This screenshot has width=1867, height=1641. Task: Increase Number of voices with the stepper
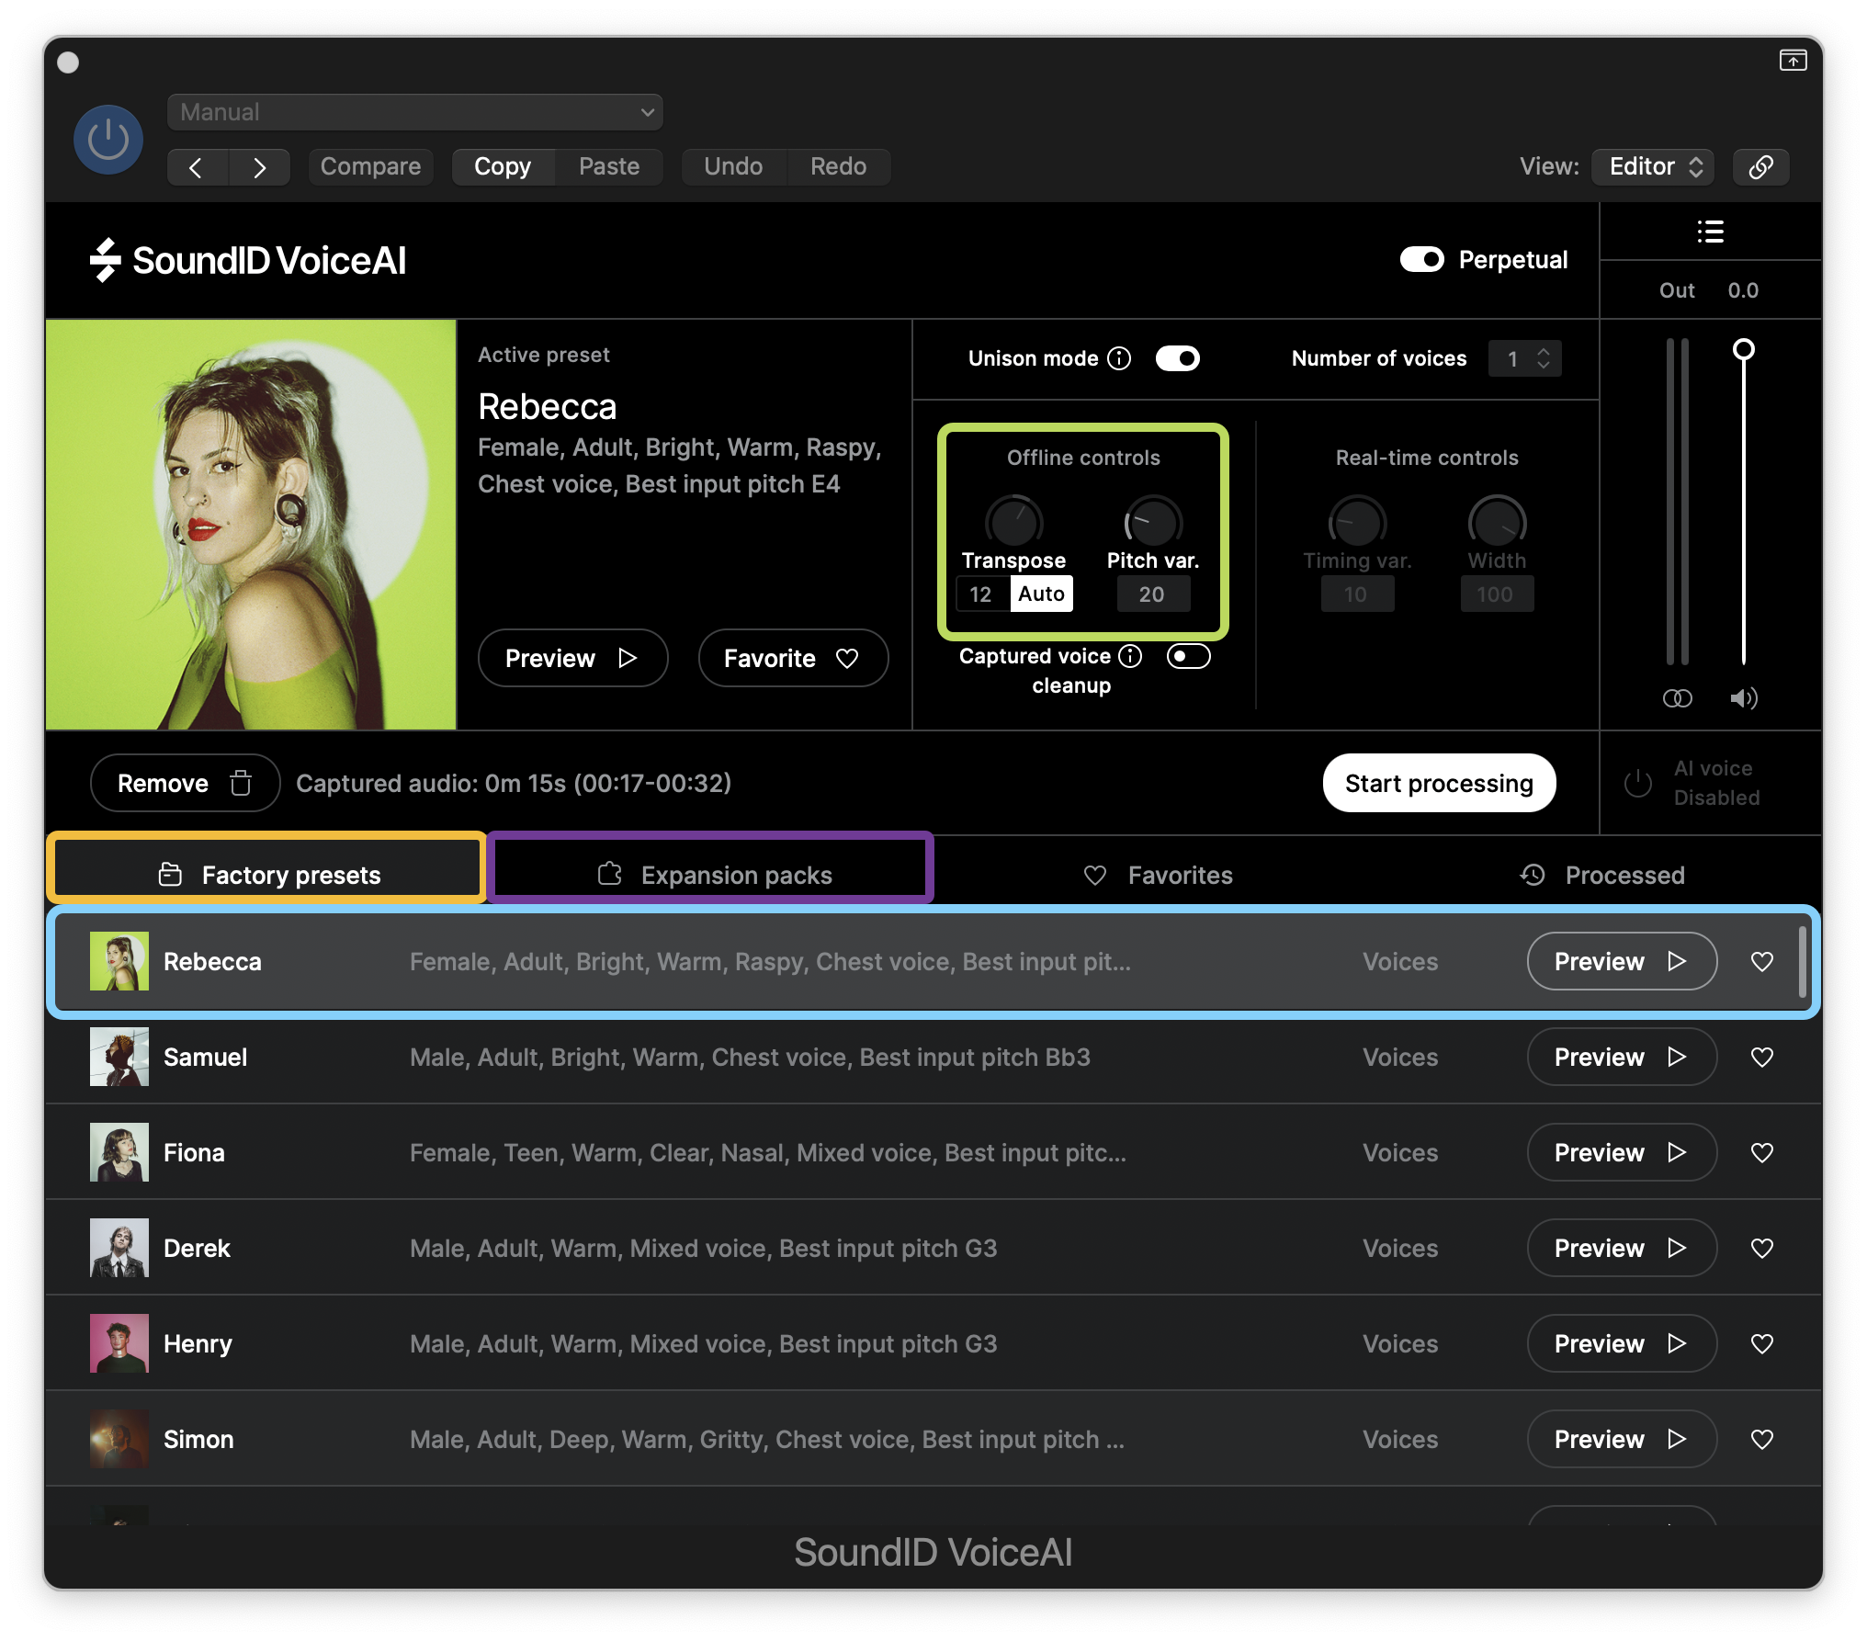1543,352
